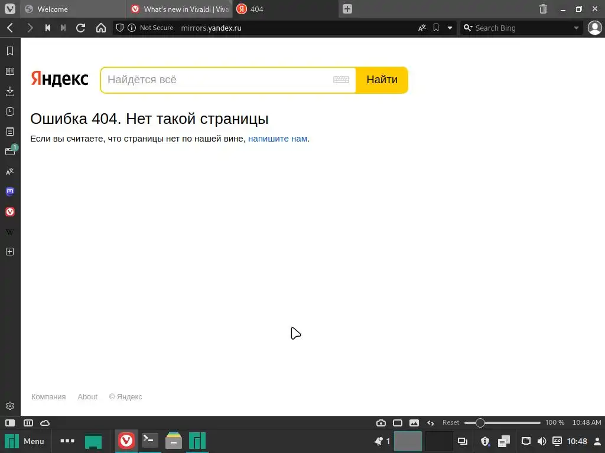
Task: Open the Manjaro Menu button
Action: coord(24,441)
